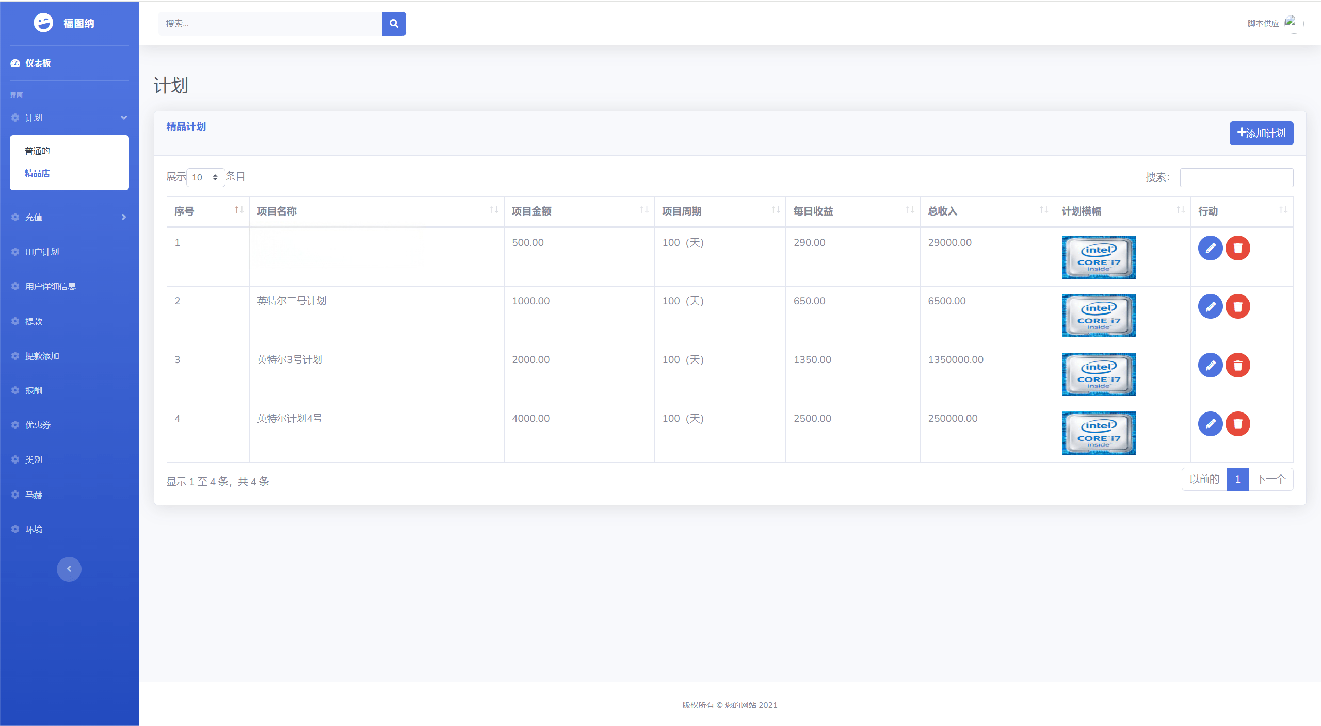Click the search magnifier button
Screen dimensions: 1321x726
pos(394,24)
